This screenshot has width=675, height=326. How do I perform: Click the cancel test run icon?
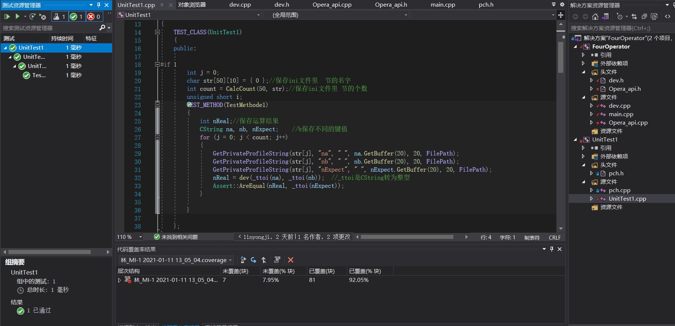(43, 17)
